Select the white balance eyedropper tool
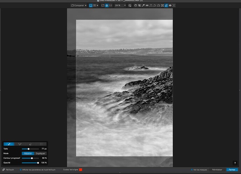241x174 pixels. click(143, 6)
